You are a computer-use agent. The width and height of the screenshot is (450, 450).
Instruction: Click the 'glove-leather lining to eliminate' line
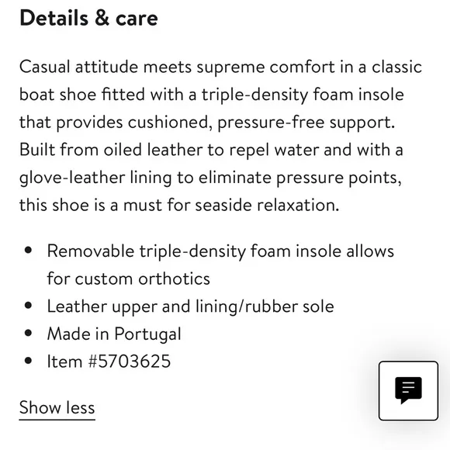210,178
